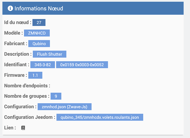Click the Informations Nœud panel title
The image size is (190, 138).
pyautogui.click(x=39, y=9)
